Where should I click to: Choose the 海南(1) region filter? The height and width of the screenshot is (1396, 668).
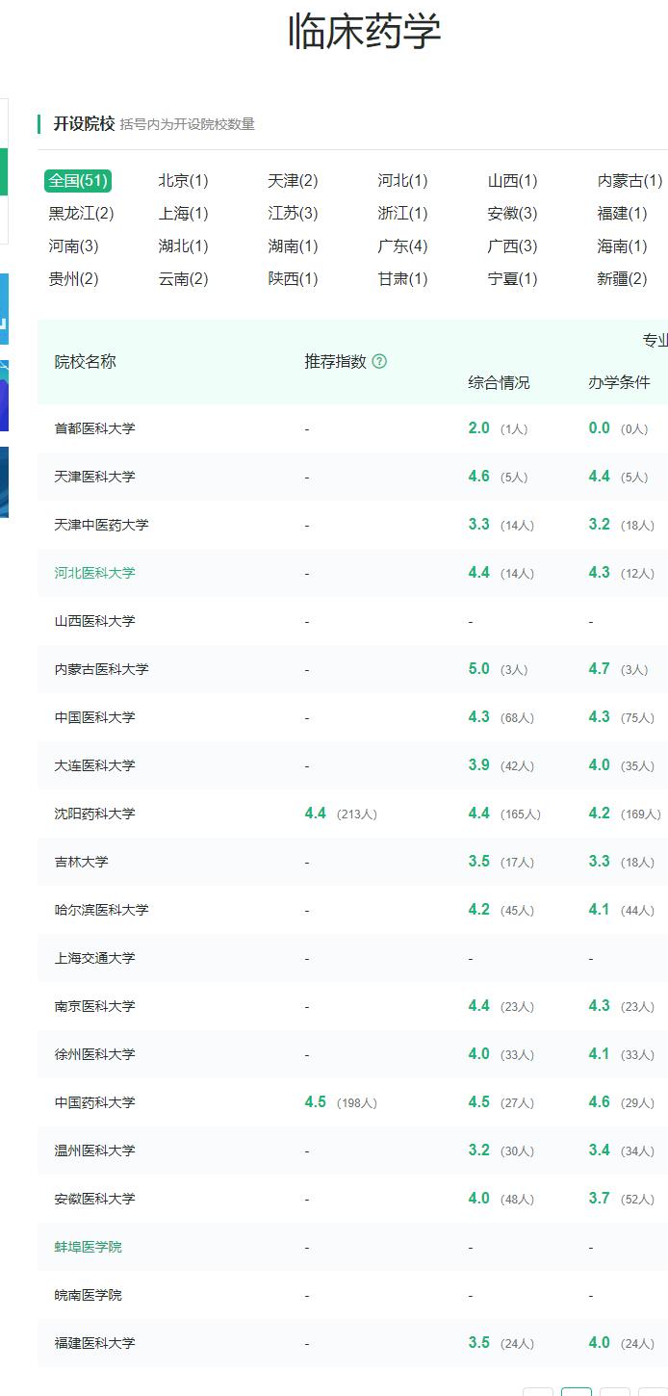coord(622,246)
